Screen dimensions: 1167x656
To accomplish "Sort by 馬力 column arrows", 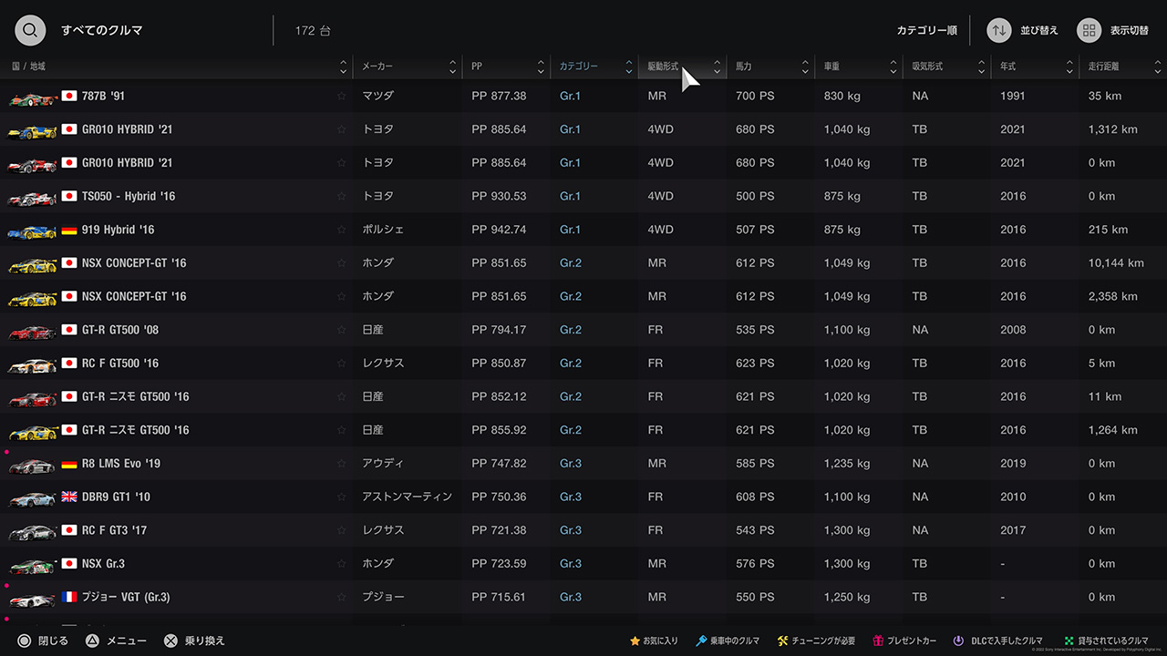I will click(805, 67).
